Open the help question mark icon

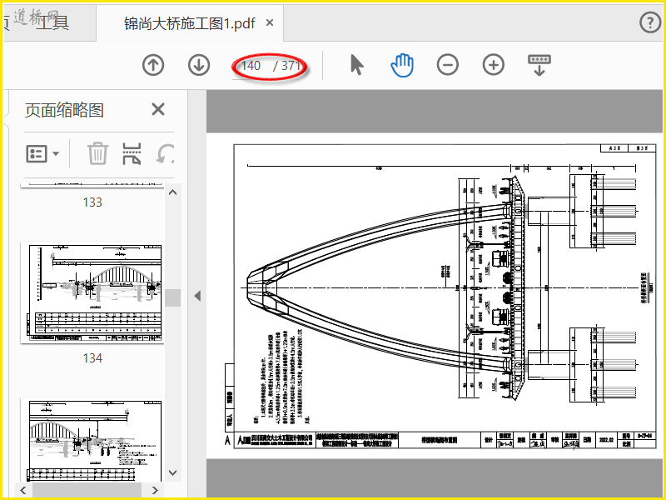pos(650,22)
